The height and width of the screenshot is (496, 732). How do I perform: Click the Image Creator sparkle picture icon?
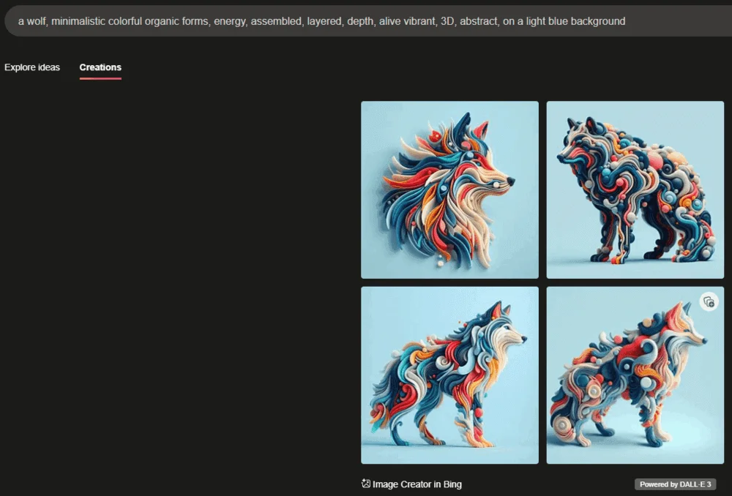pos(366,484)
